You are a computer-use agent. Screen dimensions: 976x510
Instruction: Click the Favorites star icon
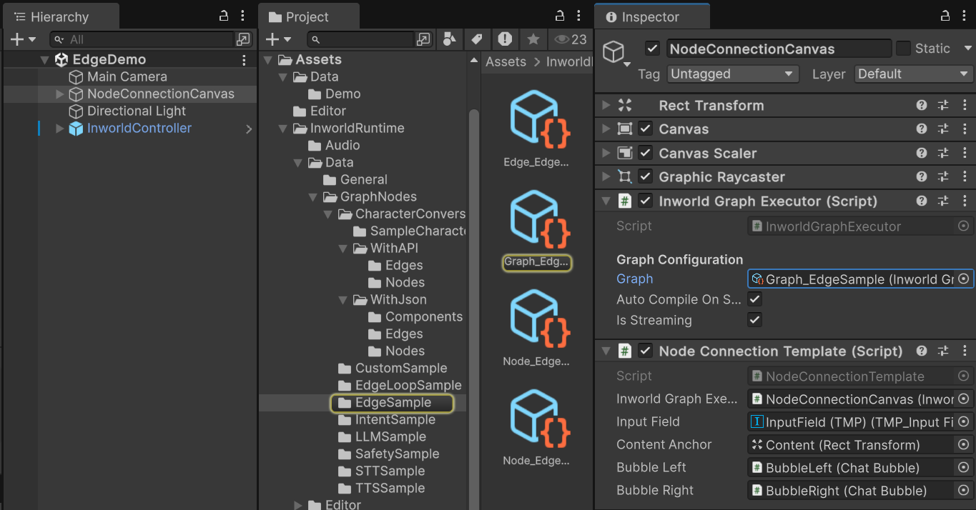click(533, 39)
